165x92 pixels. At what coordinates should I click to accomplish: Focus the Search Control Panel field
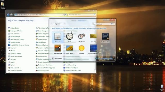(81, 15)
